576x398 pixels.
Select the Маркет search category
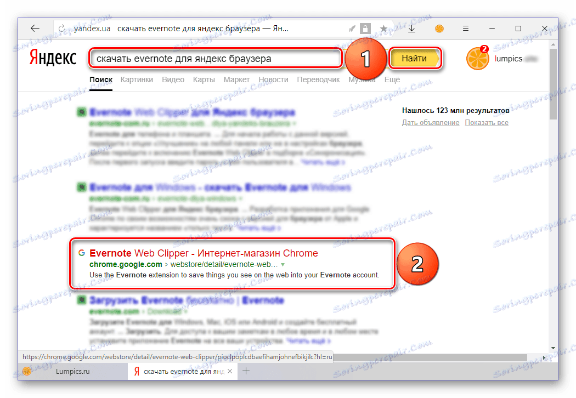click(236, 79)
